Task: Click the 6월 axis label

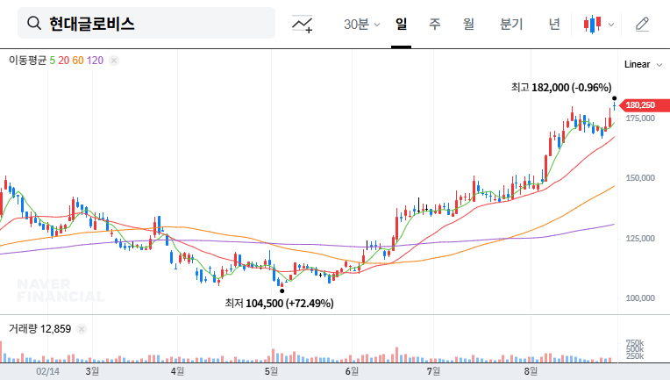Action: tap(352, 371)
